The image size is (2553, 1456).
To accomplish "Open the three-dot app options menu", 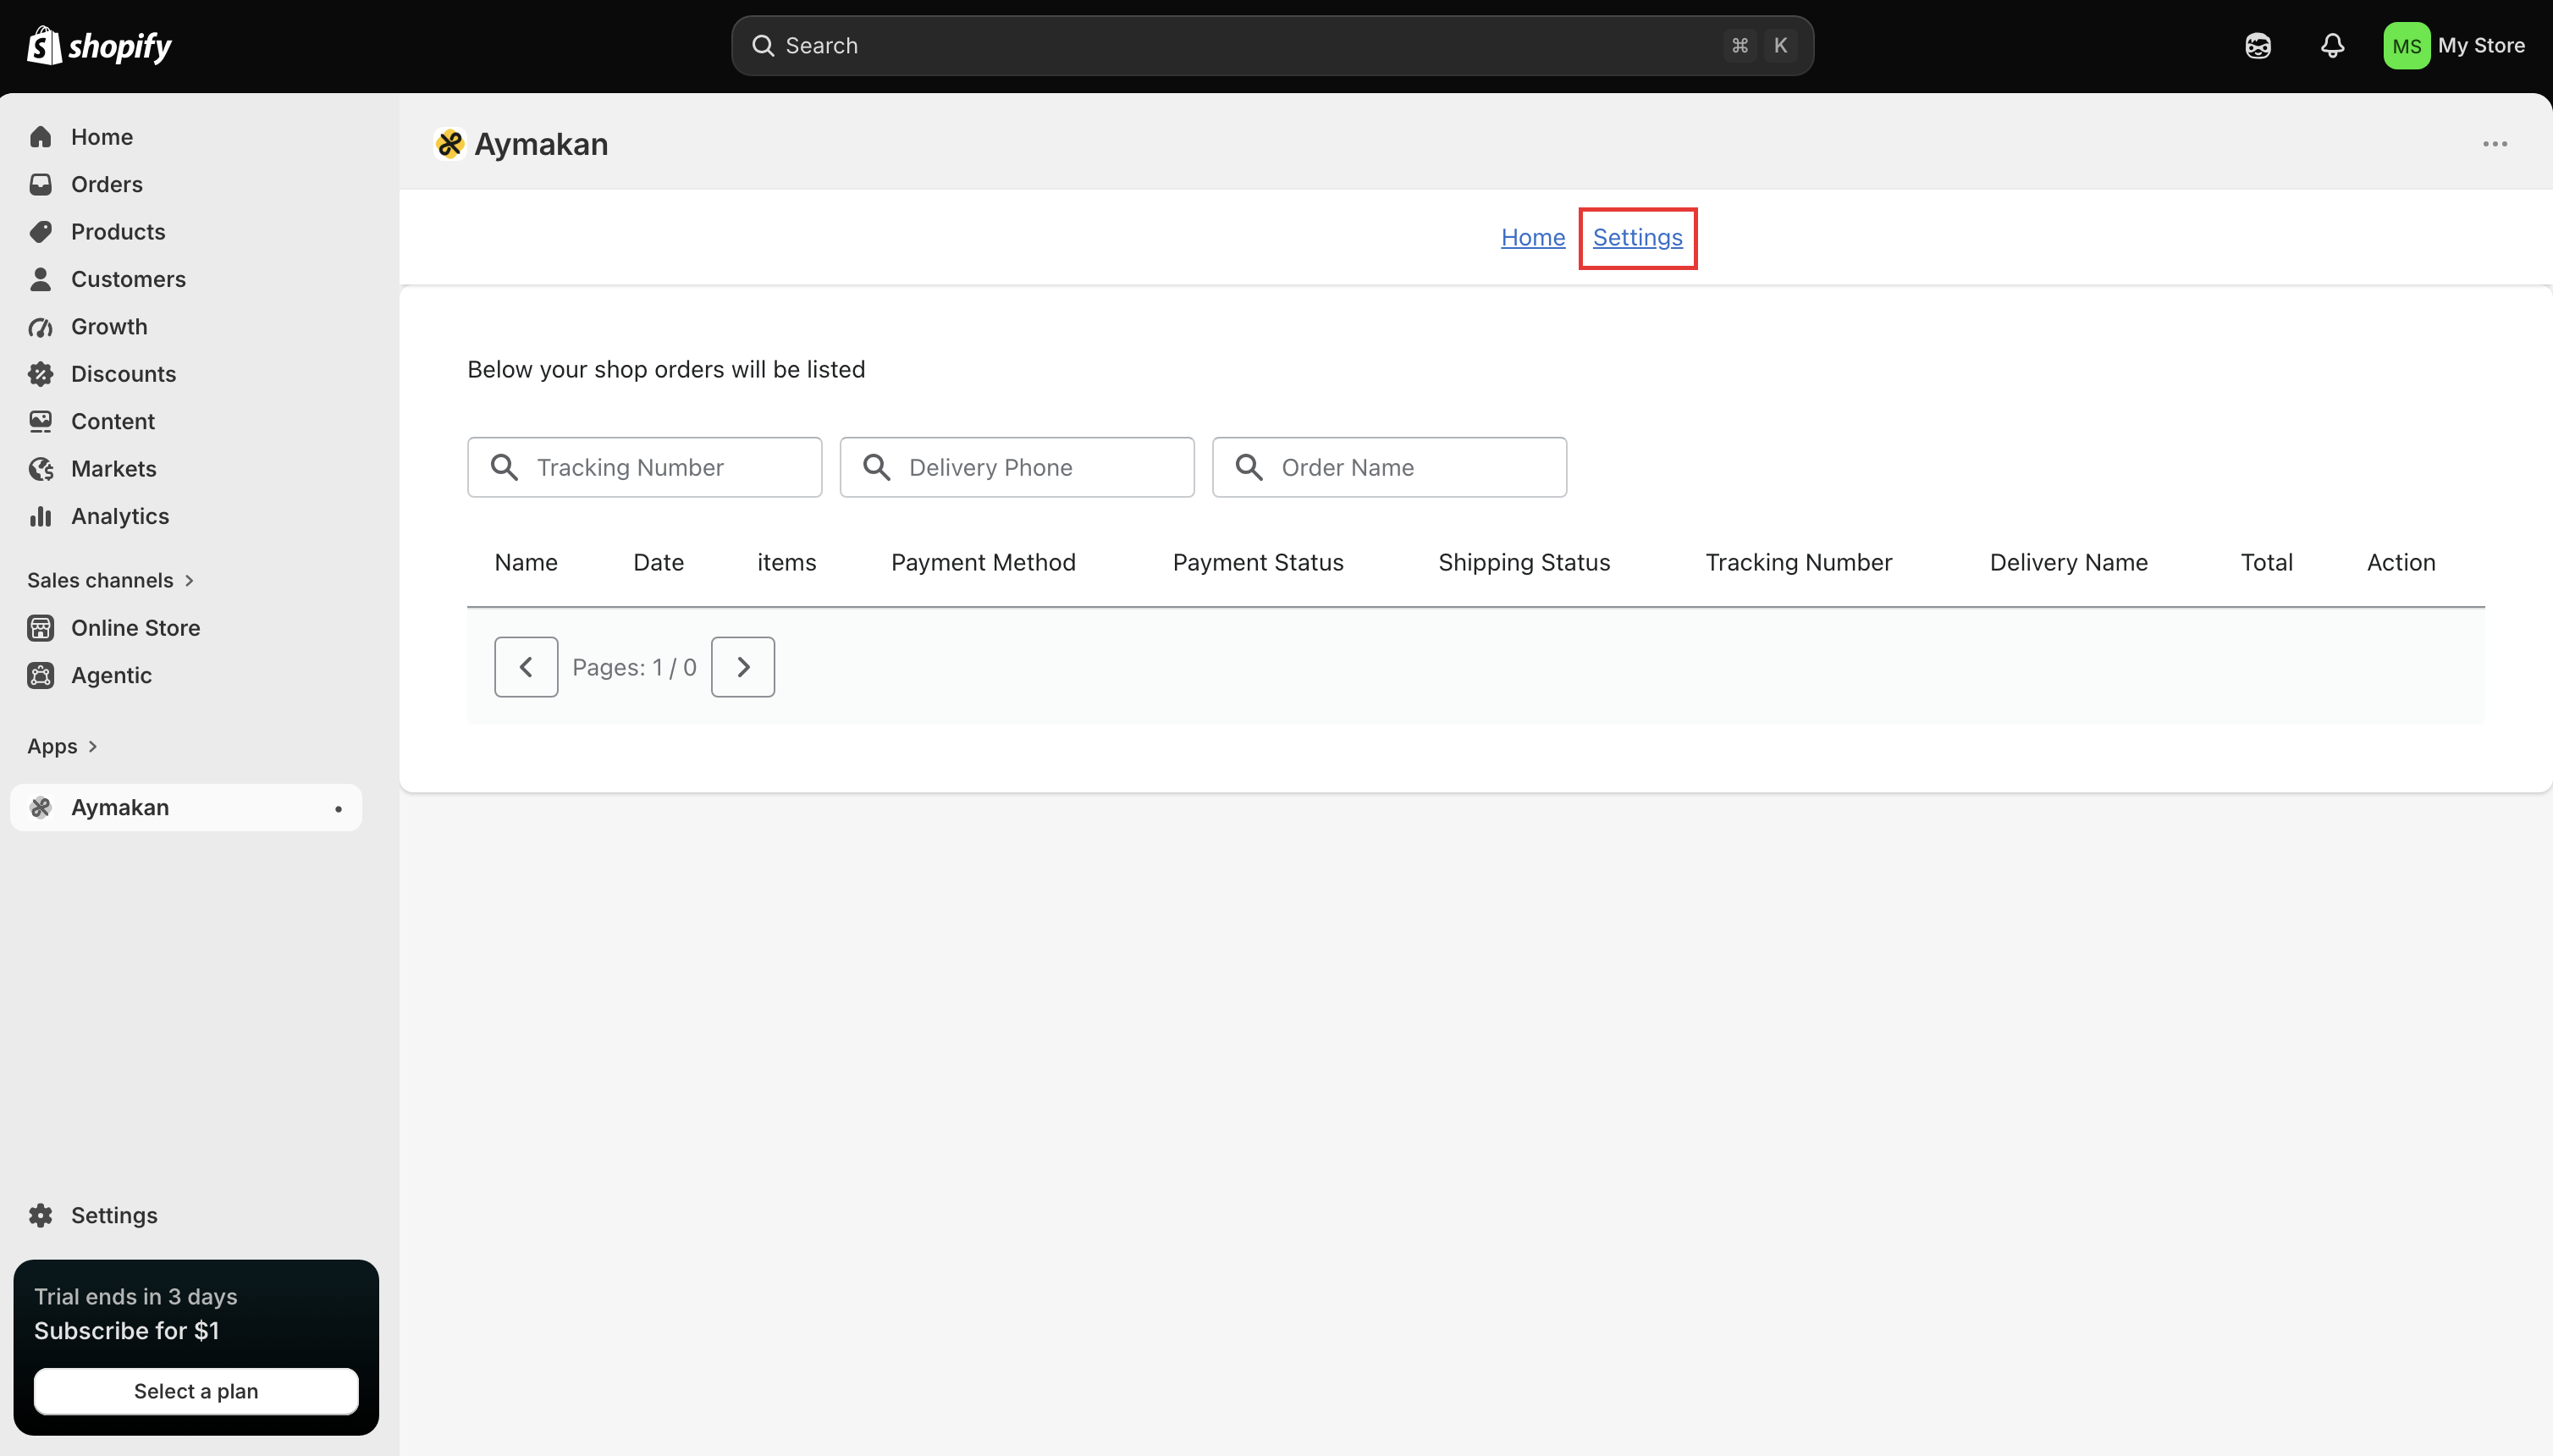I will click(2494, 144).
